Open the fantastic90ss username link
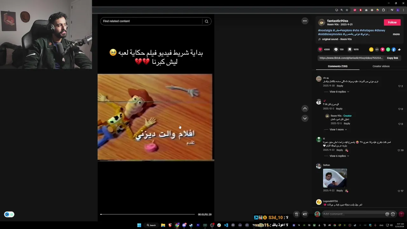Image resolution: width=407 pixels, height=229 pixels. tap(338, 21)
